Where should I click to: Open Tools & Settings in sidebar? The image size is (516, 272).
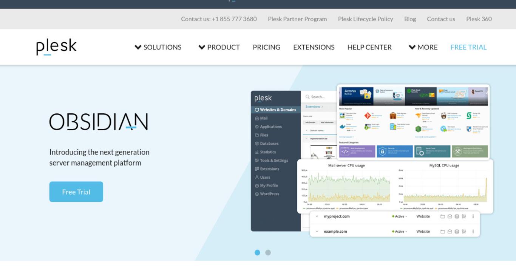[x=271, y=161]
